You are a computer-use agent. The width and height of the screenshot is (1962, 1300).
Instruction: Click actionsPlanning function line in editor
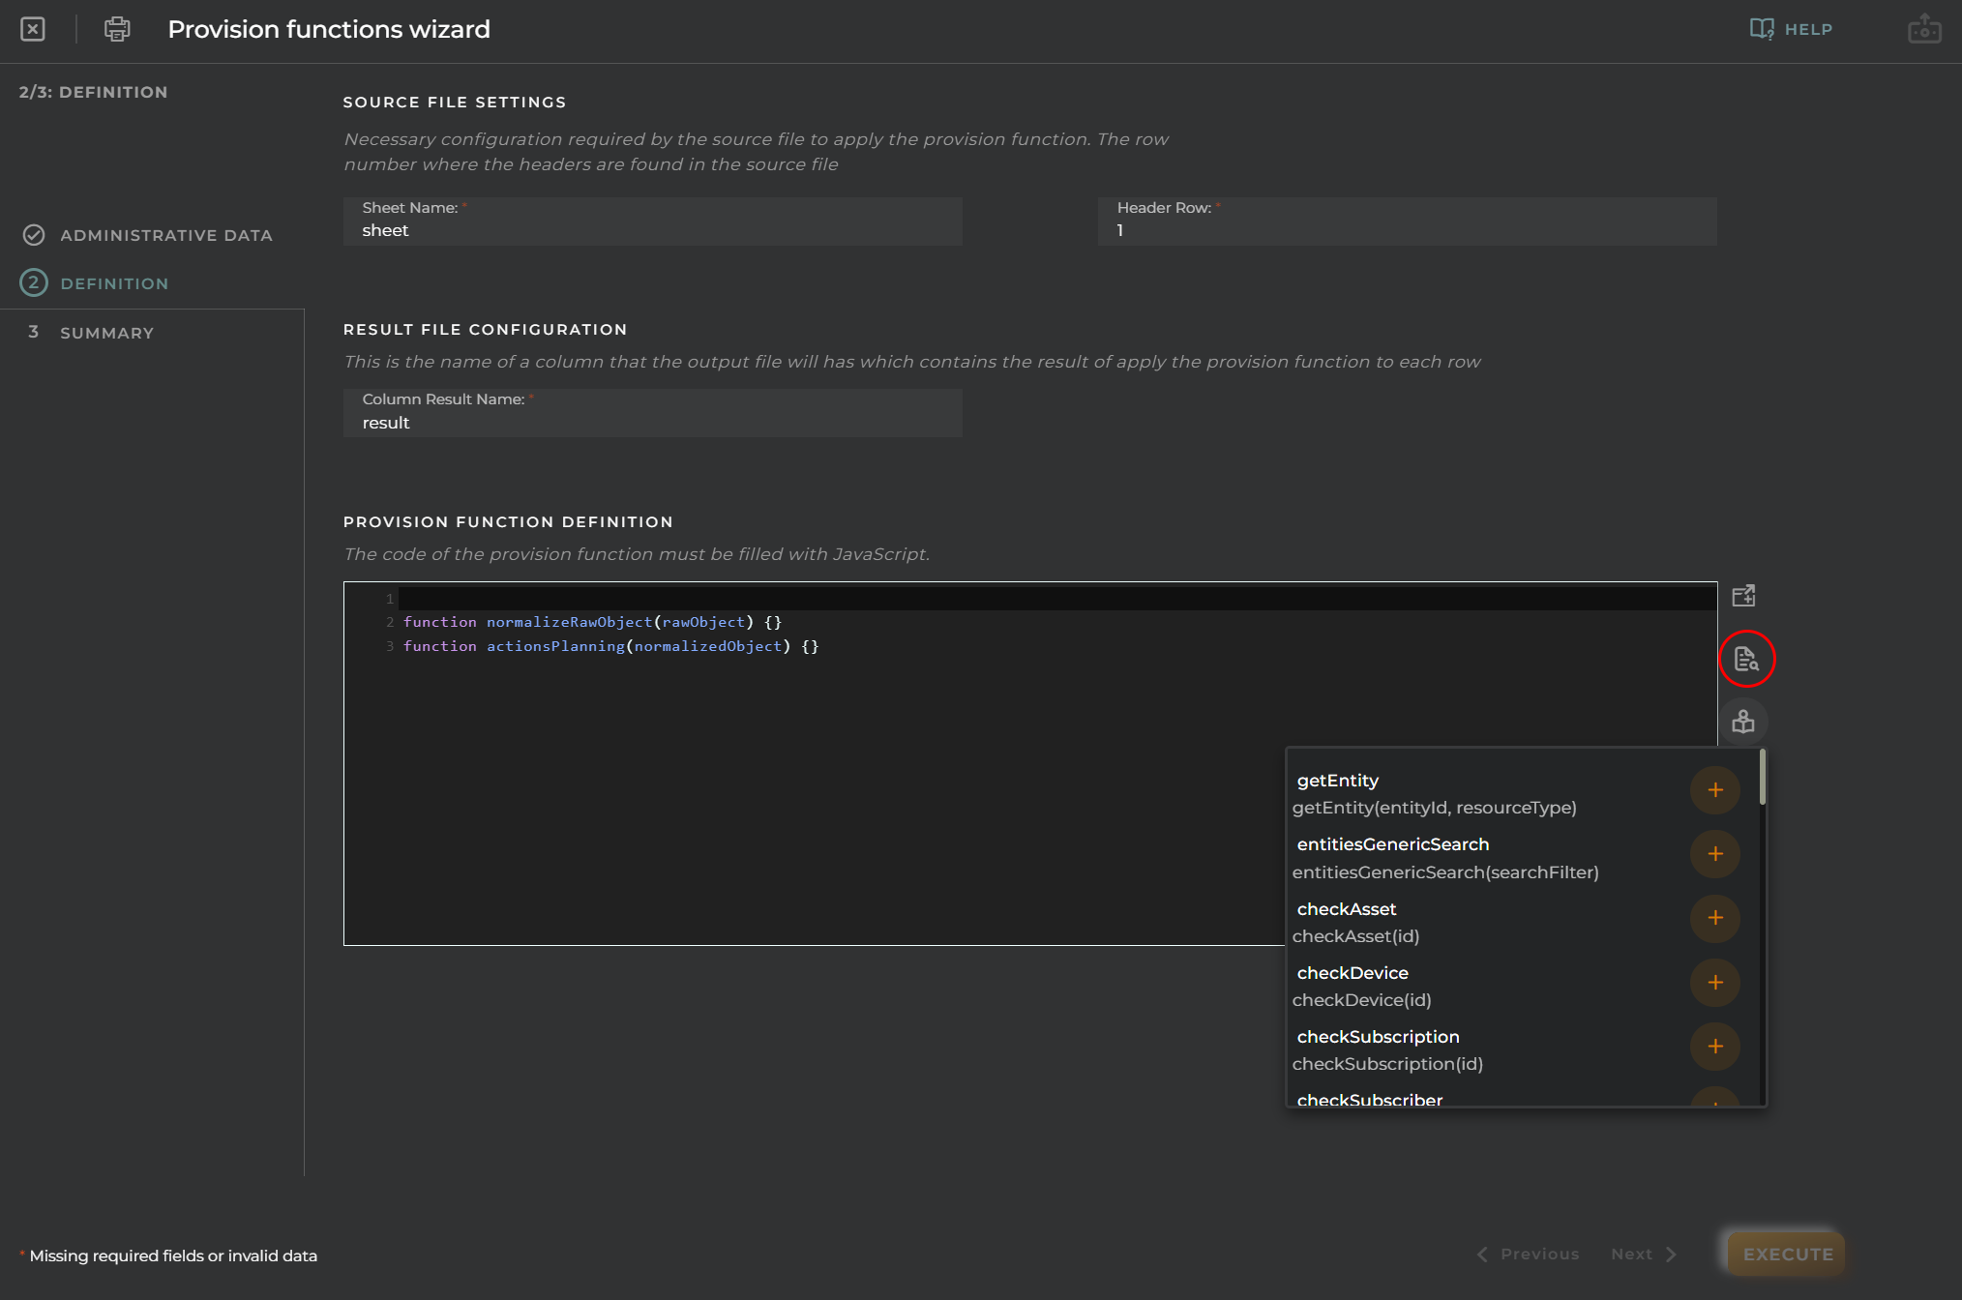click(x=610, y=646)
